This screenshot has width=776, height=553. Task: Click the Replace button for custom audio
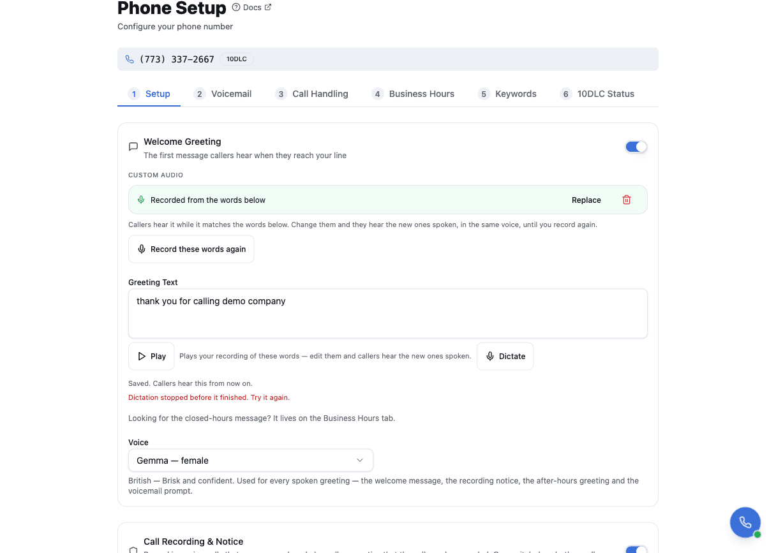point(586,200)
